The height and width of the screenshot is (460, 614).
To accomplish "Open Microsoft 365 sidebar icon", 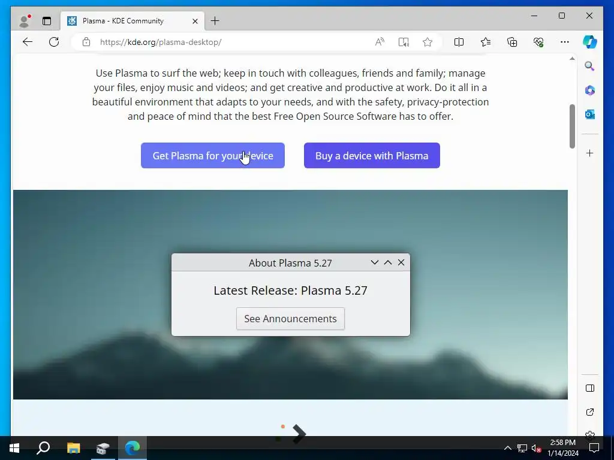I will [x=590, y=90].
